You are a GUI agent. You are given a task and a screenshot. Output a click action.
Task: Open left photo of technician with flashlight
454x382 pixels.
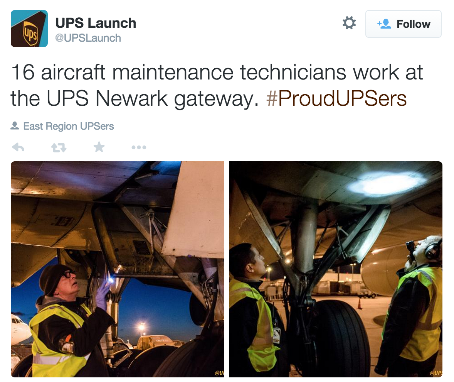point(118,269)
